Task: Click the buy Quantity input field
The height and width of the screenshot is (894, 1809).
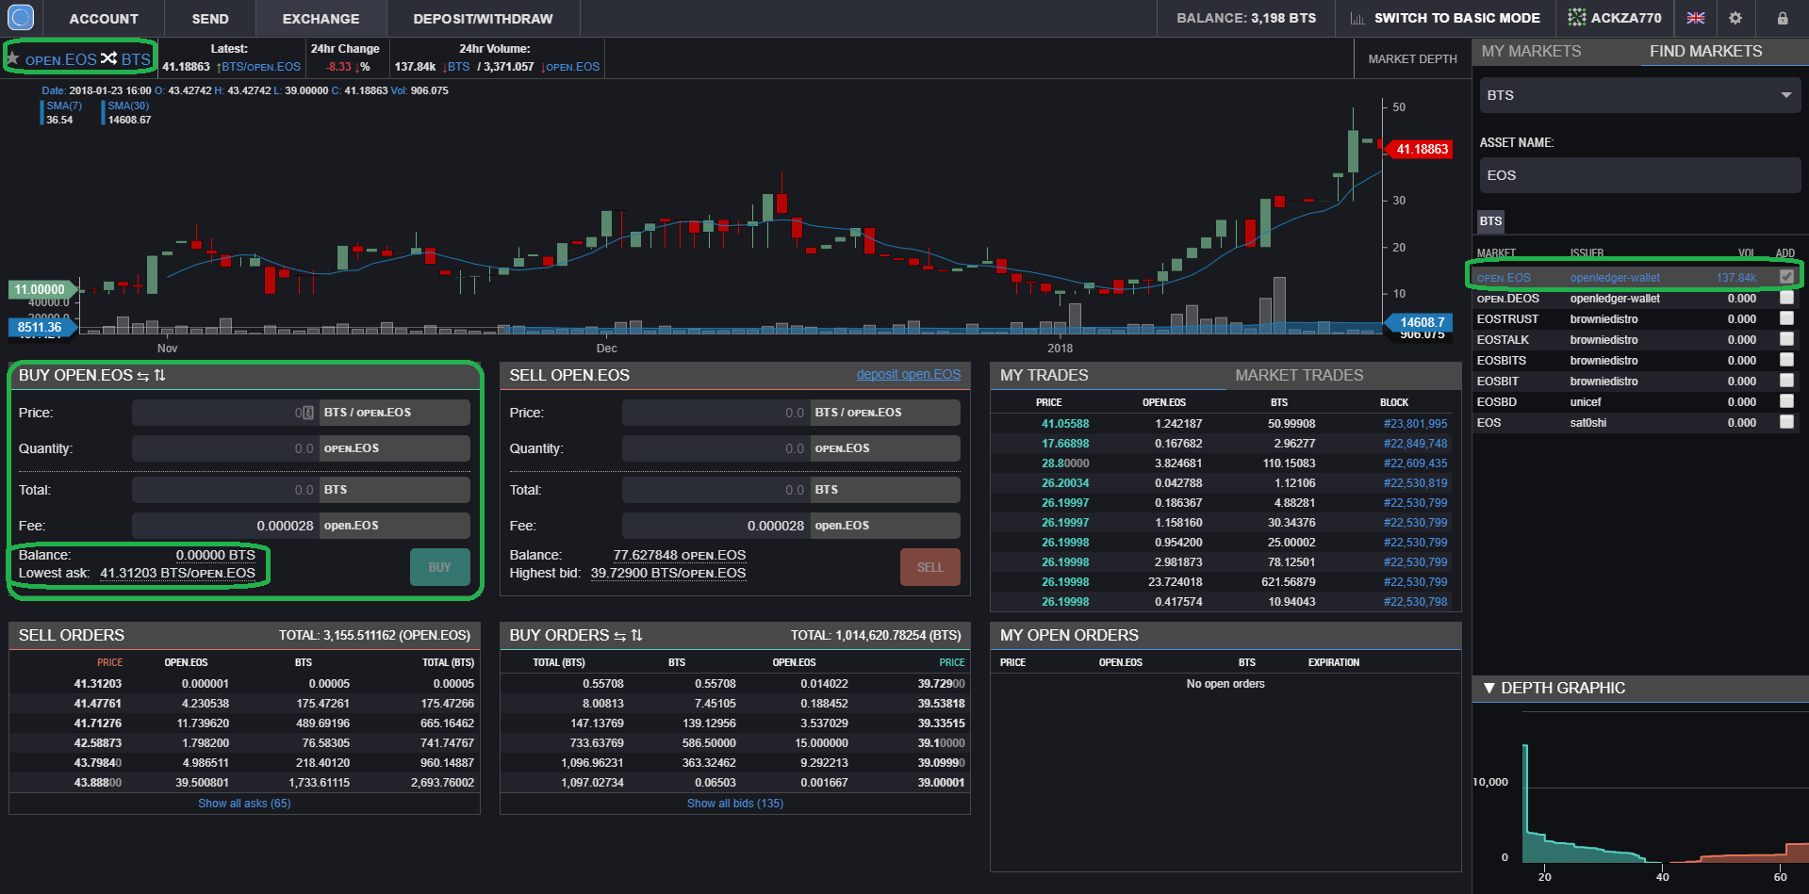Action: [224, 448]
